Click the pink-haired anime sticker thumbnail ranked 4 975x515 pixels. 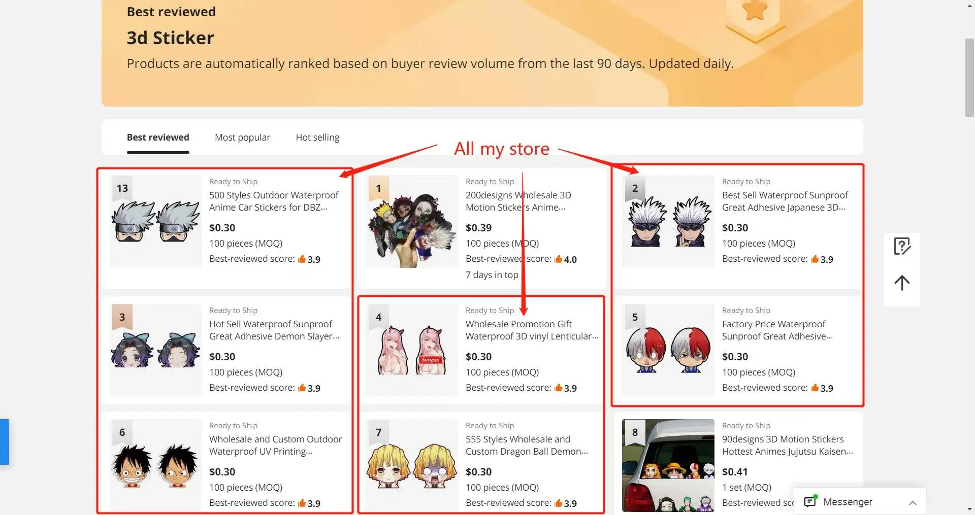(412, 350)
